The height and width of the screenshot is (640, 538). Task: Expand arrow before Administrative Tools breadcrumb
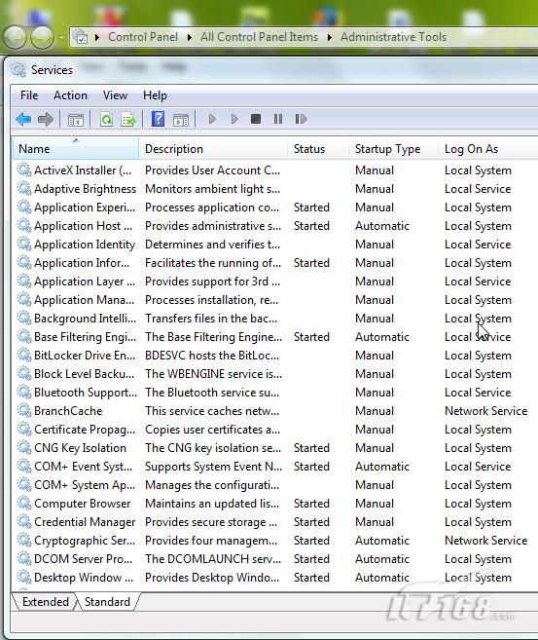point(330,38)
